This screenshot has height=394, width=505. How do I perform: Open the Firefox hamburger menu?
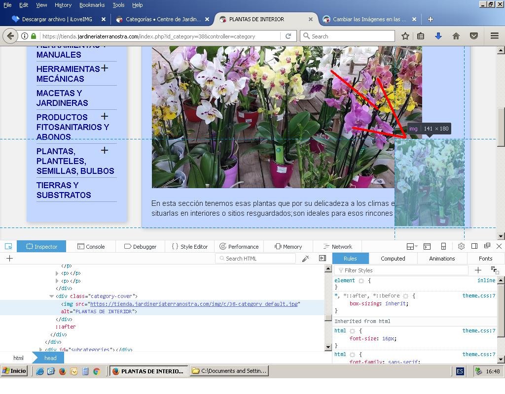coord(494,36)
